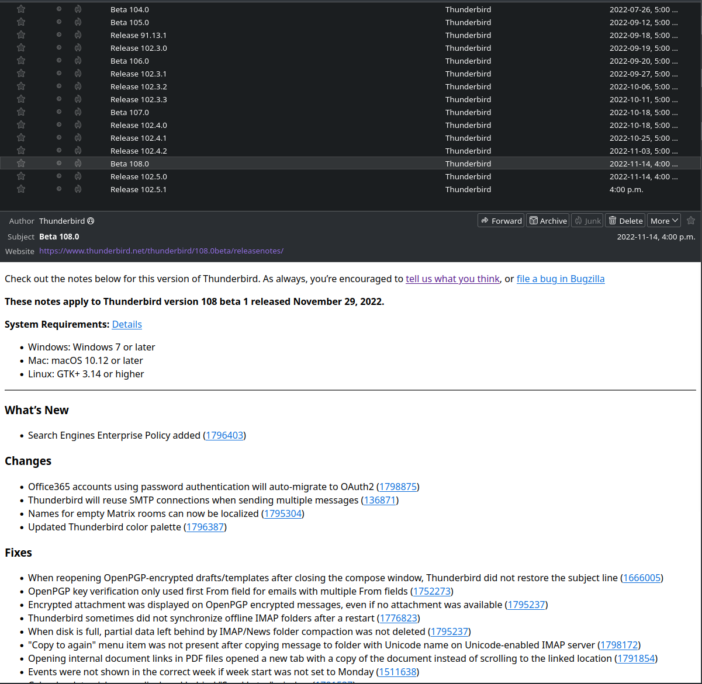Click junk flame icon on Release 102.3.3 row
702x684 pixels.
tap(78, 99)
